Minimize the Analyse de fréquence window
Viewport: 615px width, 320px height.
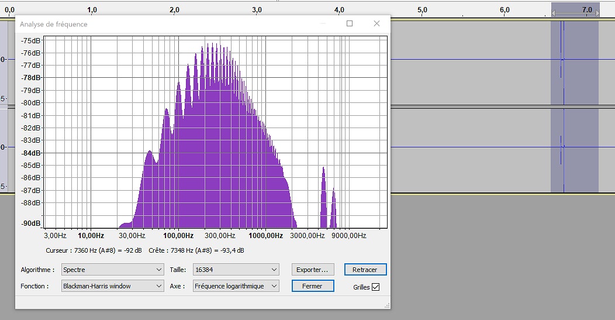pos(323,24)
